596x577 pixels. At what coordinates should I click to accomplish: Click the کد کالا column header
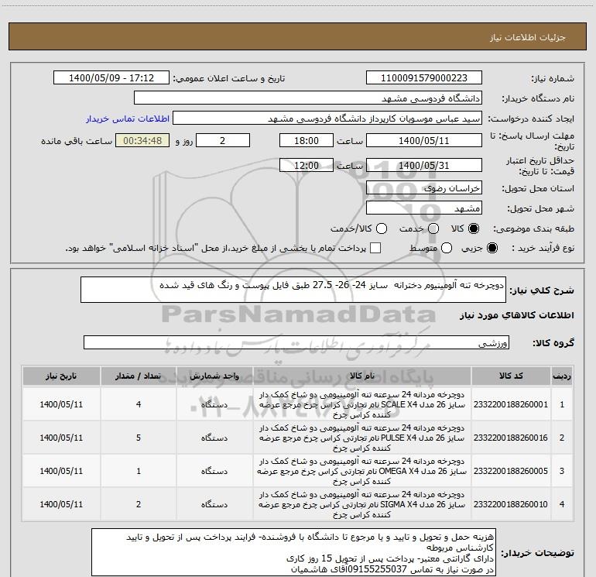click(511, 376)
